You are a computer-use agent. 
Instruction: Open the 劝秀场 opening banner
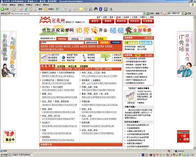pyautogui.click(x=96, y=30)
